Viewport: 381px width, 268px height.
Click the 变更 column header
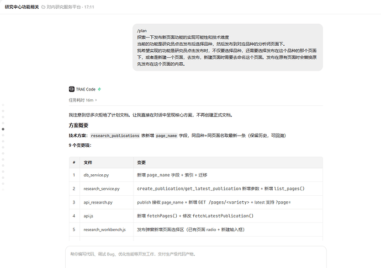pos(141,163)
